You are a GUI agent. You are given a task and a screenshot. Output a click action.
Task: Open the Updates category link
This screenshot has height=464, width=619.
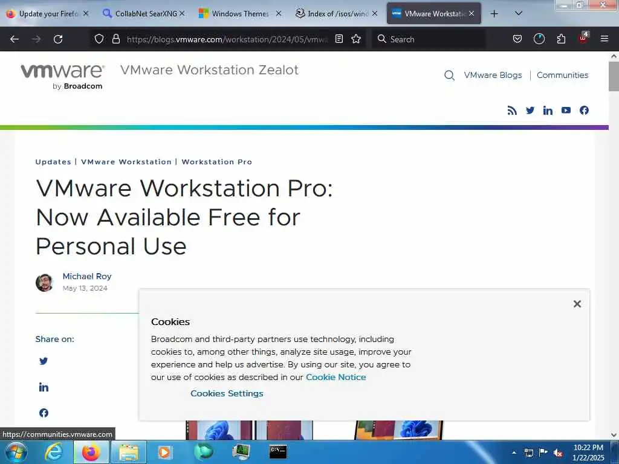pos(53,162)
